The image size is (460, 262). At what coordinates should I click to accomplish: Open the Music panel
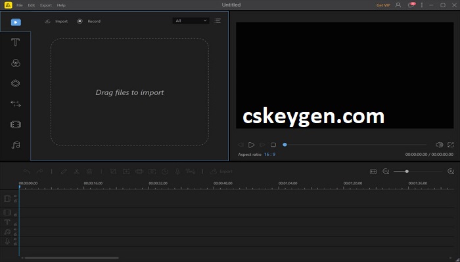[16, 145]
